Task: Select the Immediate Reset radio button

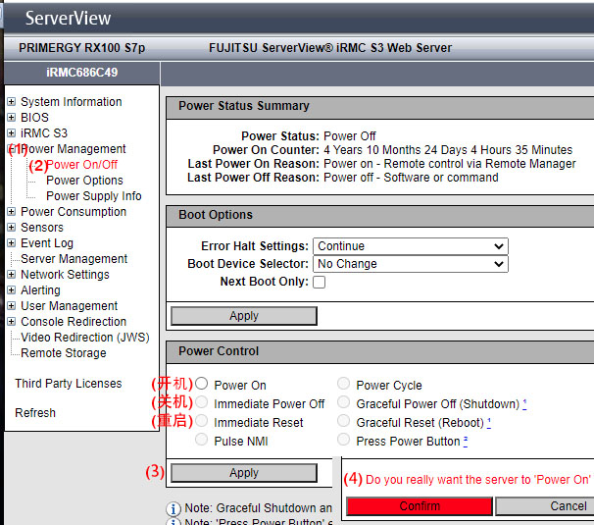Action: coord(202,420)
